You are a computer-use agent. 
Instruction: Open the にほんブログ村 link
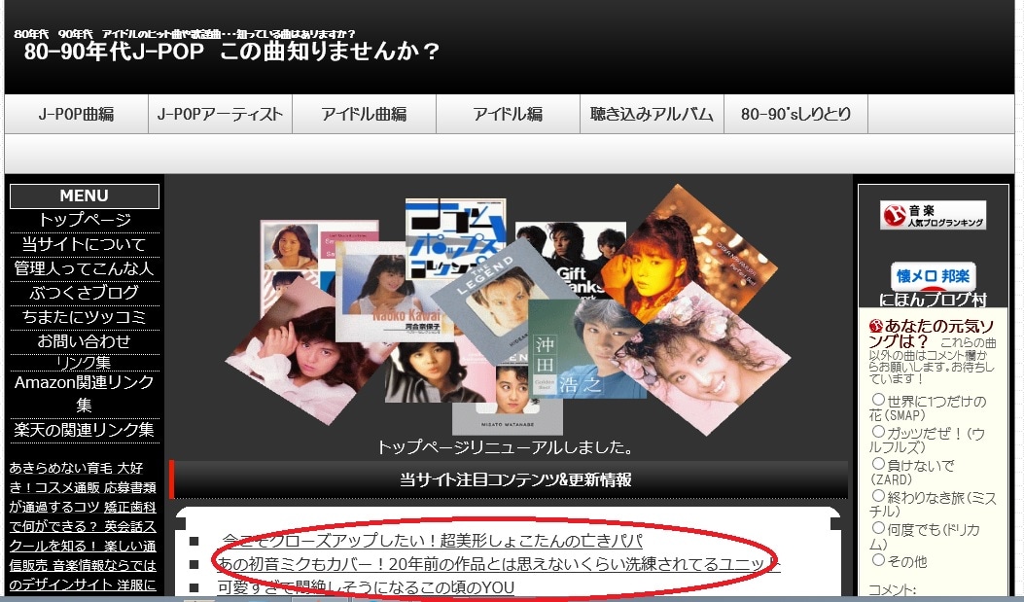(x=934, y=300)
